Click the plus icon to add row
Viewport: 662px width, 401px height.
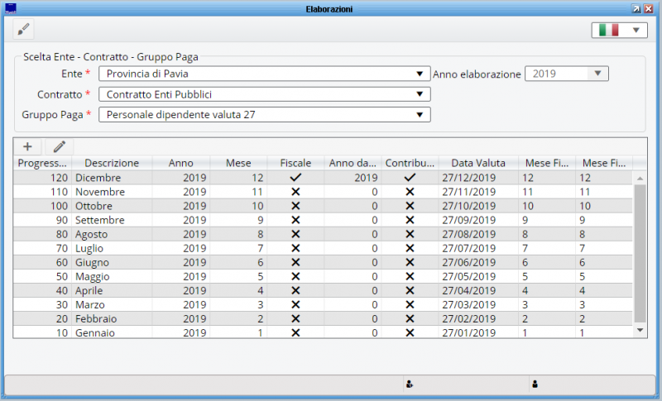click(x=27, y=146)
